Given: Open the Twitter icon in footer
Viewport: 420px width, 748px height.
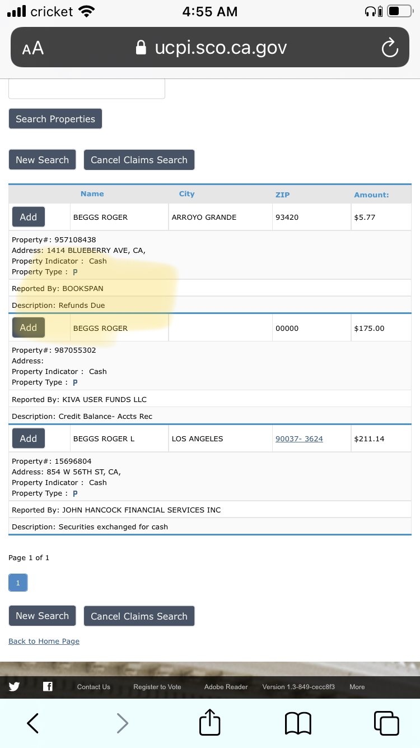Looking at the screenshot, I should [14, 686].
